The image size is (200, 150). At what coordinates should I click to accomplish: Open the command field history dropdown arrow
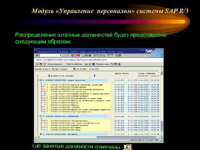click(61, 55)
